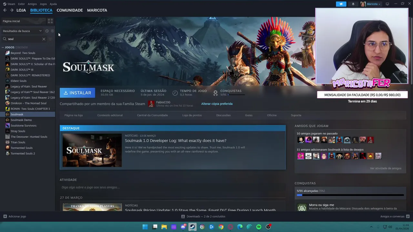This screenshot has width=413, height=232.
Task: Go to the MARICOTA profile section
Action: (x=97, y=10)
